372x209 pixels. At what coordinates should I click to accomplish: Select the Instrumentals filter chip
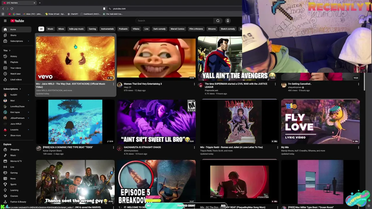click(x=107, y=29)
